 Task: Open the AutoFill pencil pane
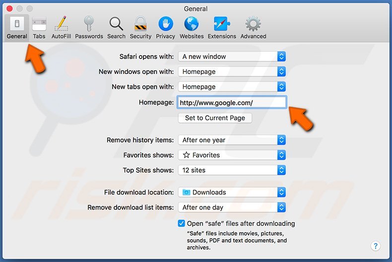tap(61, 28)
